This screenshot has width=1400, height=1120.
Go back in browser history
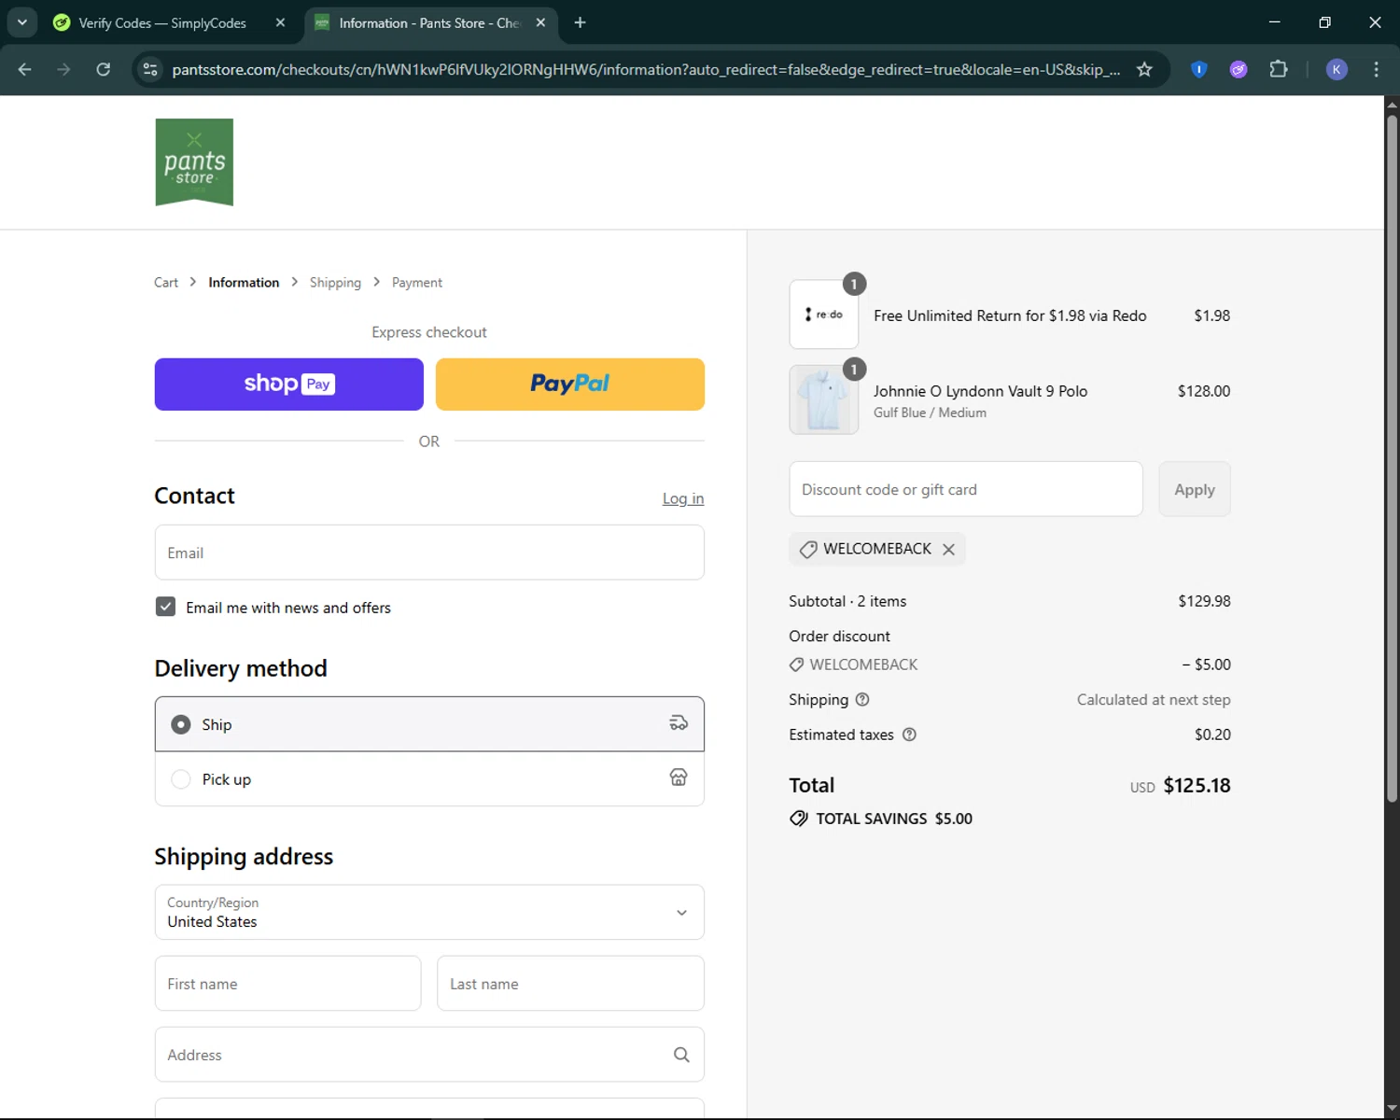click(x=25, y=69)
